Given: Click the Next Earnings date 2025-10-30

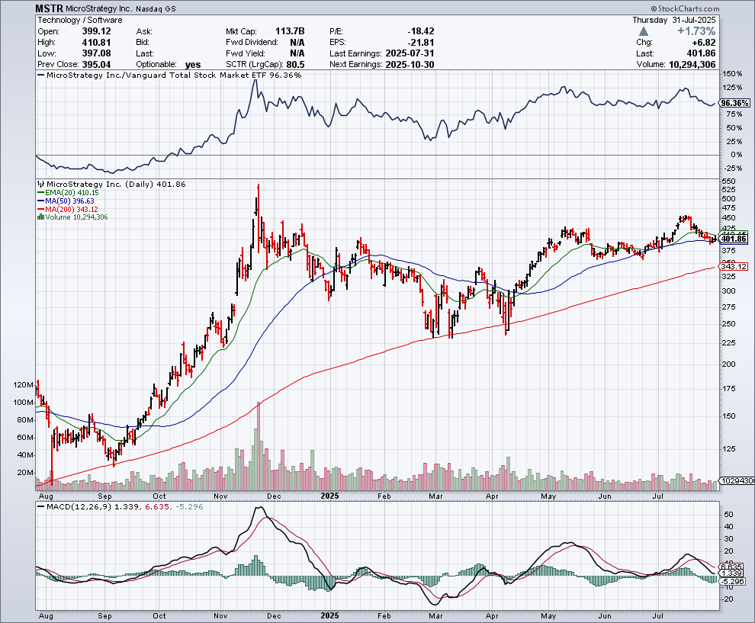Looking at the screenshot, I should click(410, 65).
